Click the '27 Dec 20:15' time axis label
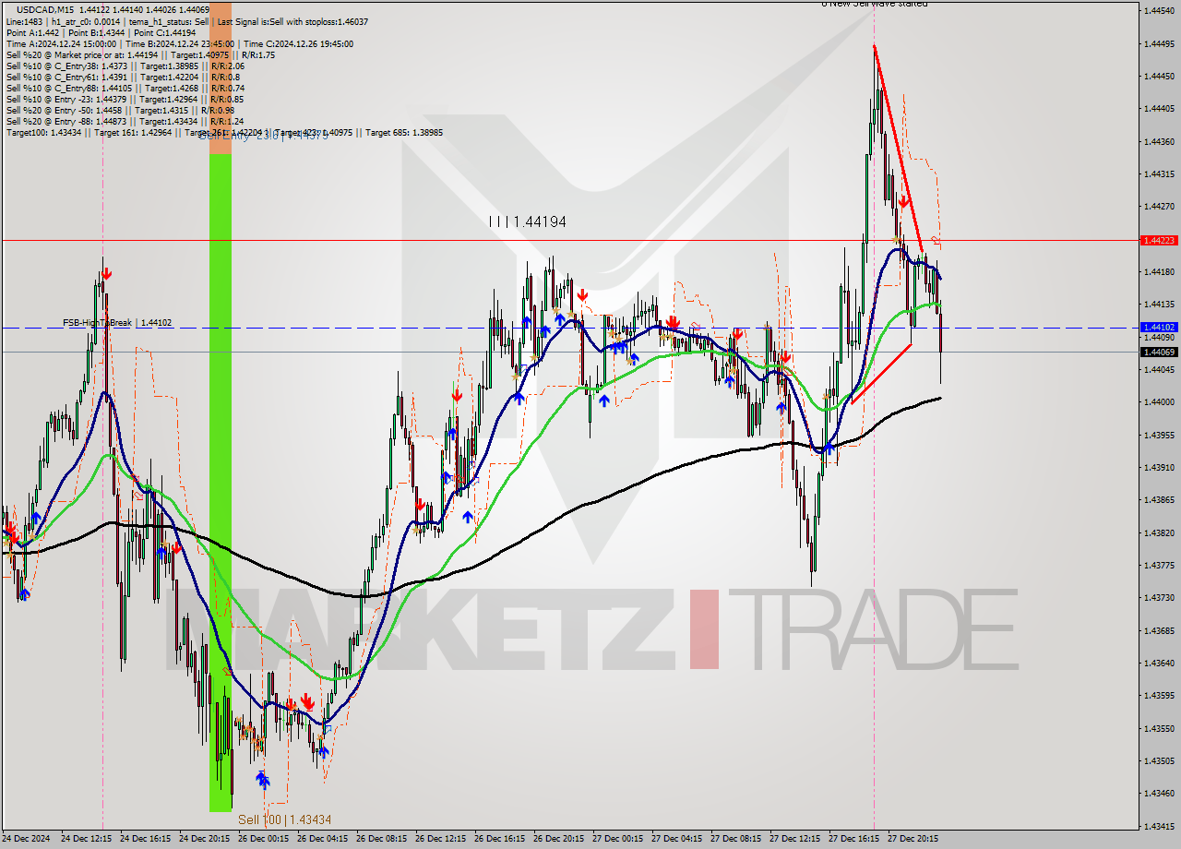This screenshot has width=1181, height=849. pyautogui.click(x=913, y=839)
